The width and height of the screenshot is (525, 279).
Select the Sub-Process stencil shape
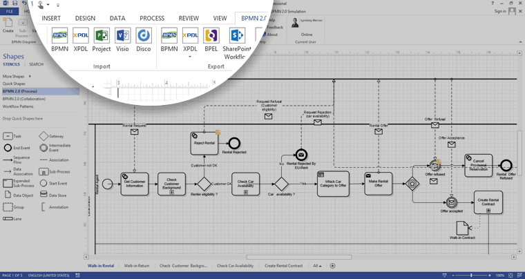point(44,172)
